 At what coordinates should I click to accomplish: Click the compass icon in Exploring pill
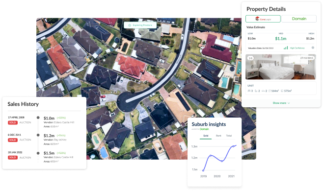130,25
